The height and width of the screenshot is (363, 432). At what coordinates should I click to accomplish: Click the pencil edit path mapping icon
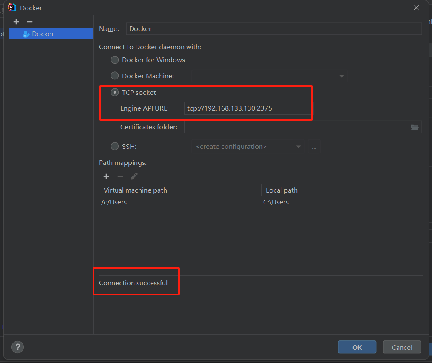134,176
